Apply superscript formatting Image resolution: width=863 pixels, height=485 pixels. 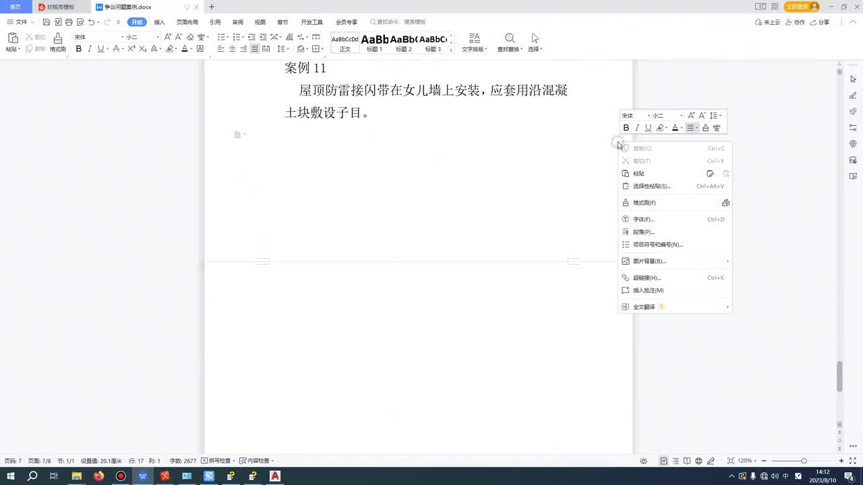point(132,49)
